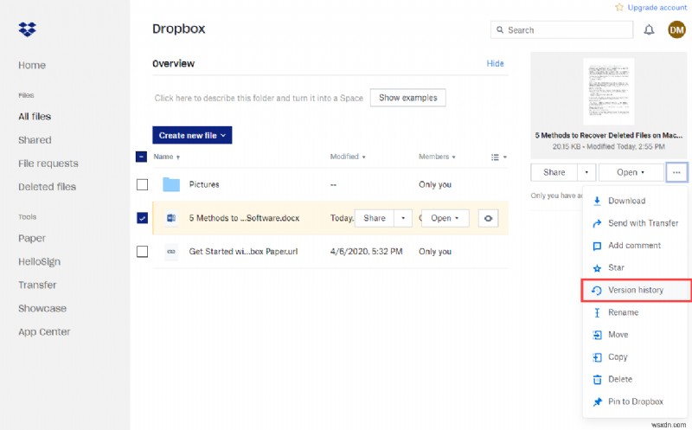The image size is (692, 430).
Task: Open the DM account avatar menu
Action: pyautogui.click(x=676, y=30)
